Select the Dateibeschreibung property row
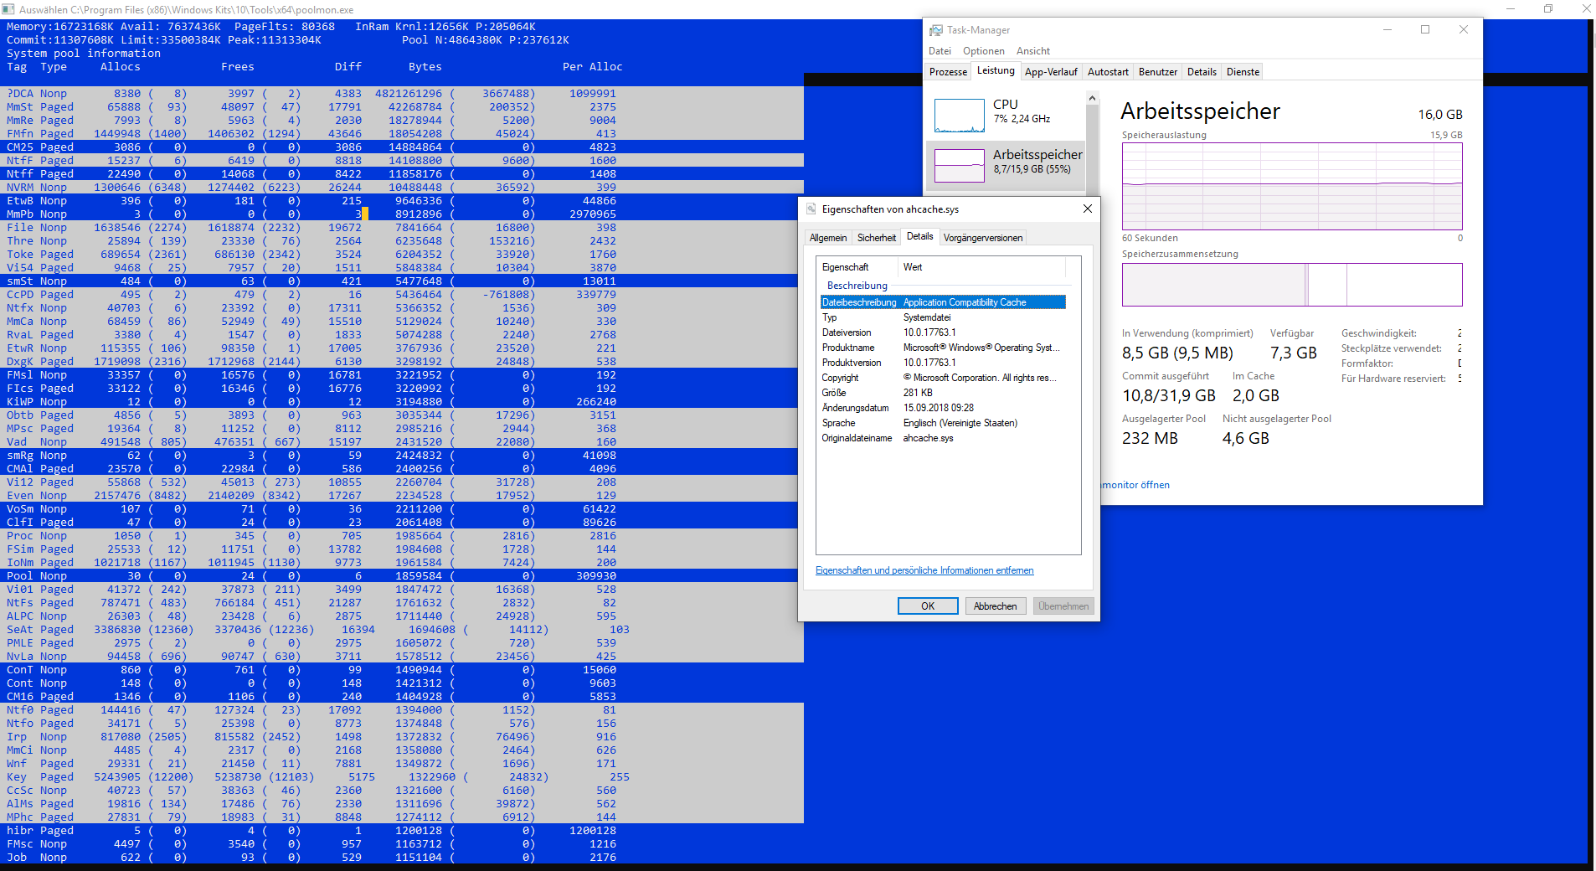Image resolution: width=1596 pixels, height=871 pixels. click(943, 302)
